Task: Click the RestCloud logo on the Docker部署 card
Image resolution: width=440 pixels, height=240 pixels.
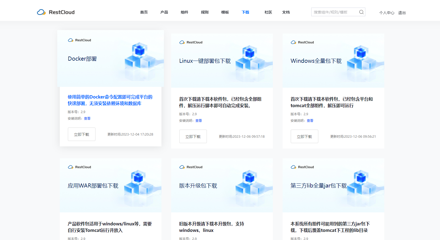Action: (x=80, y=40)
